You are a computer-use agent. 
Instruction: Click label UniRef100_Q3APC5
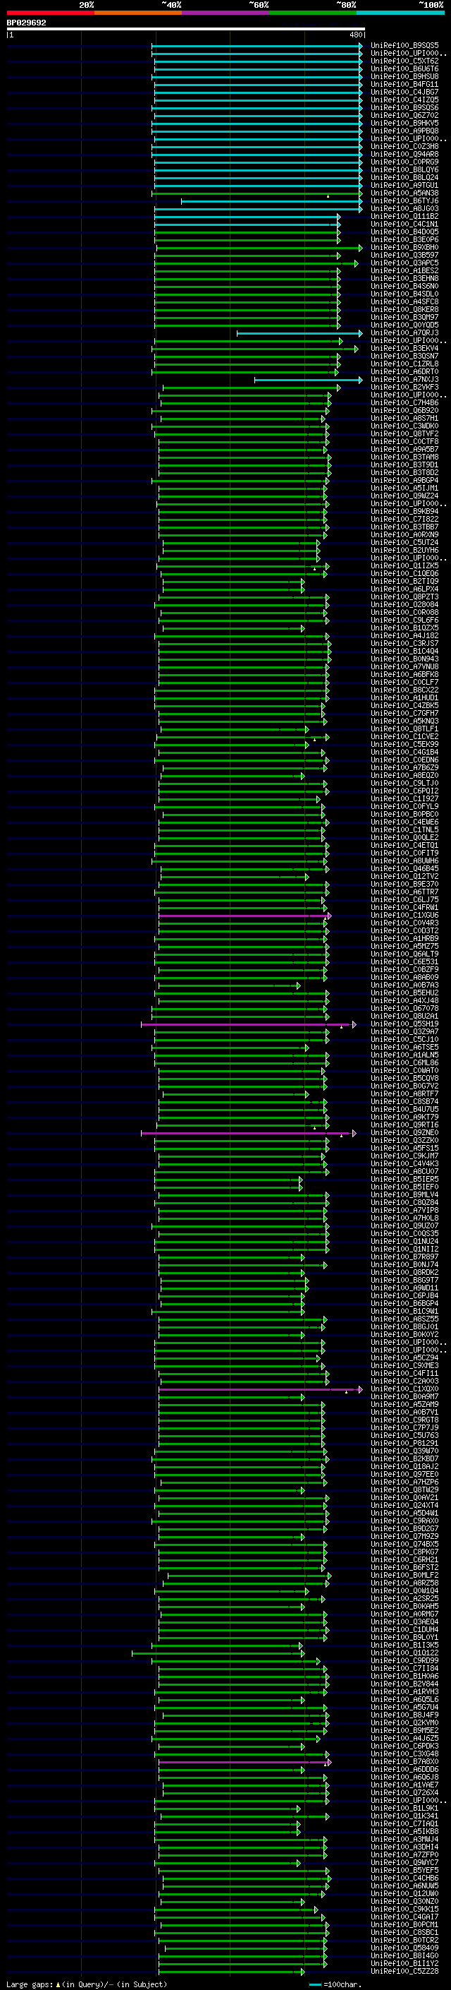pos(404,263)
